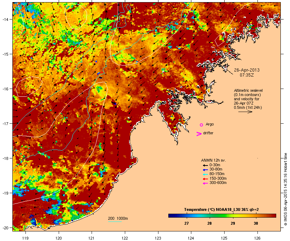The height and width of the screenshot is (241, 290).
Task: Click the longitude axis label 125
Action: 224,238
